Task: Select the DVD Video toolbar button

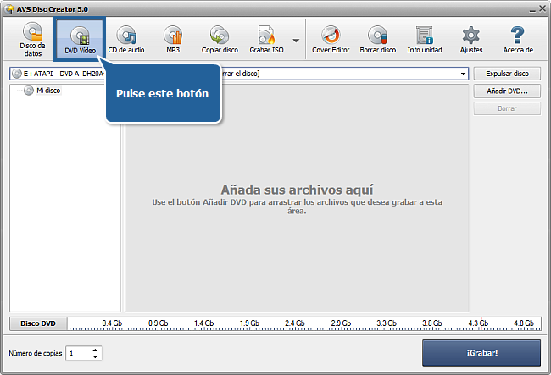Action: (80, 39)
